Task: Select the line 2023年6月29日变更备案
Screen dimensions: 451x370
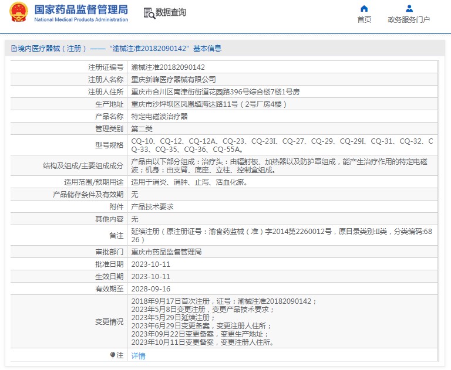Action: pos(201,326)
